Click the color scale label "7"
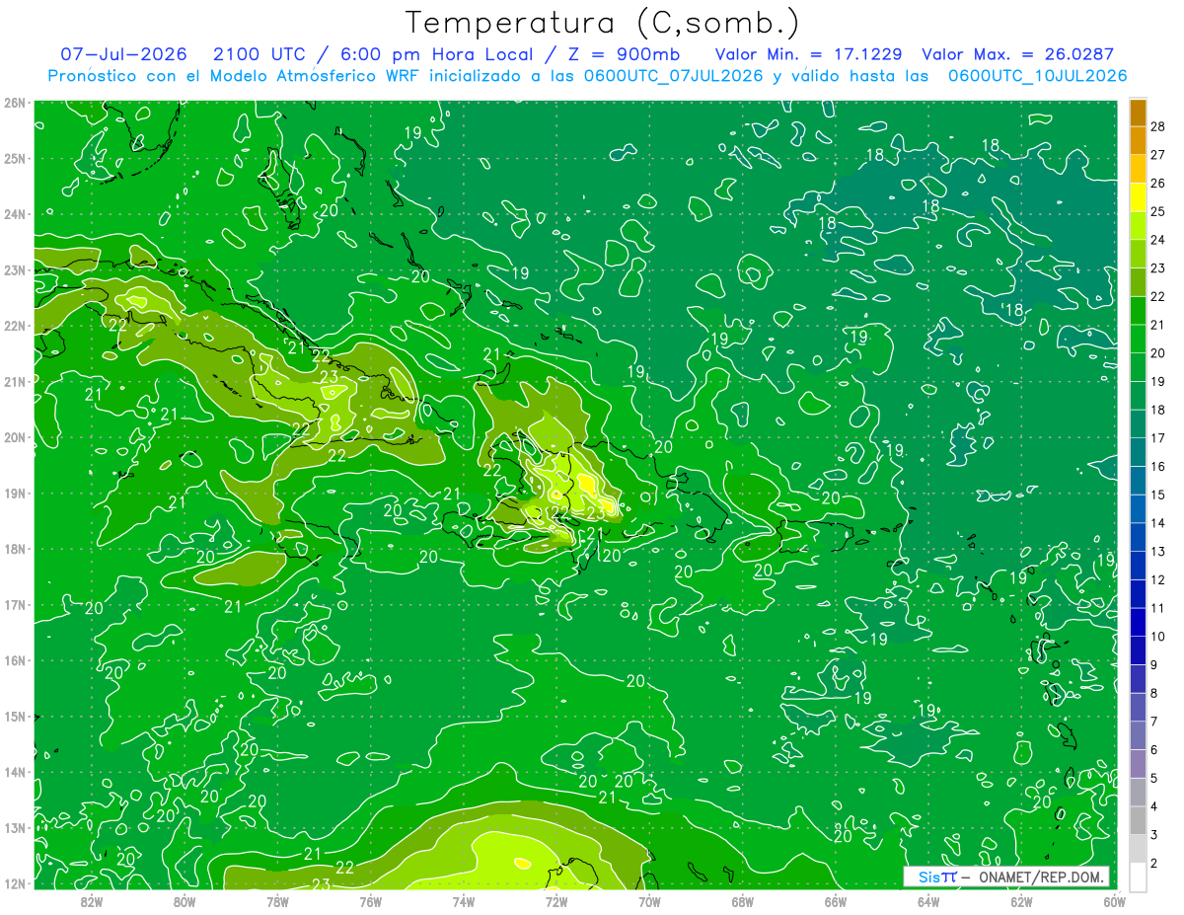 (x=1153, y=722)
